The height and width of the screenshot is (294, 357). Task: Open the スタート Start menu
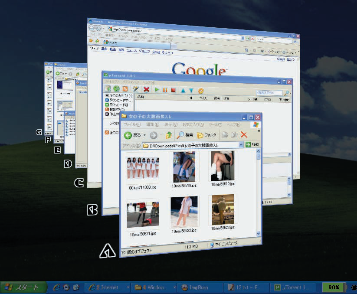(23, 287)
